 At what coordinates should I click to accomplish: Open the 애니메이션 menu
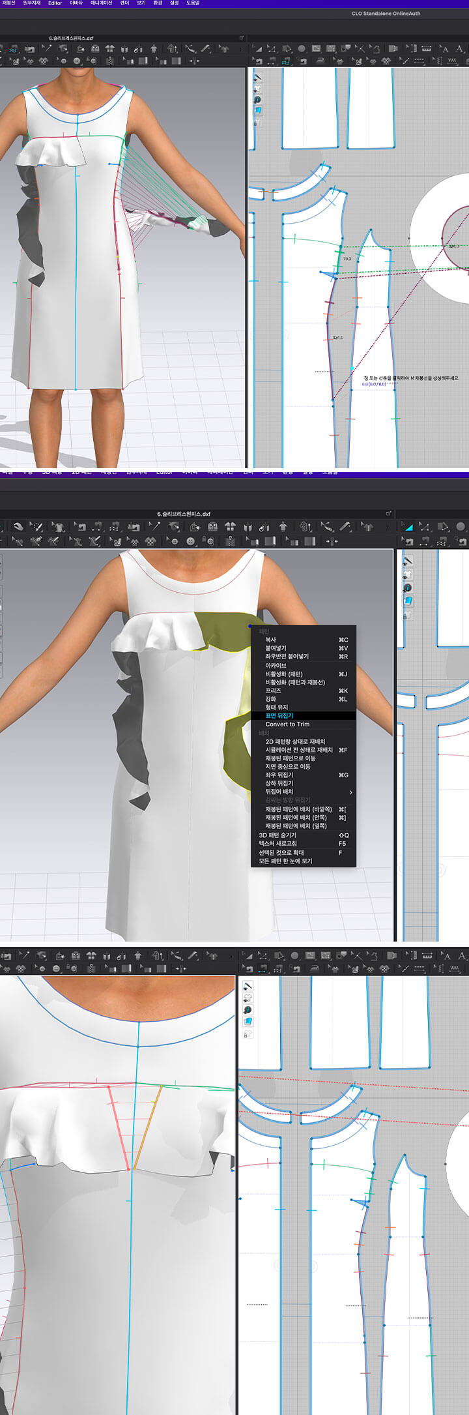pyautogui.click(x=101, y=3)
